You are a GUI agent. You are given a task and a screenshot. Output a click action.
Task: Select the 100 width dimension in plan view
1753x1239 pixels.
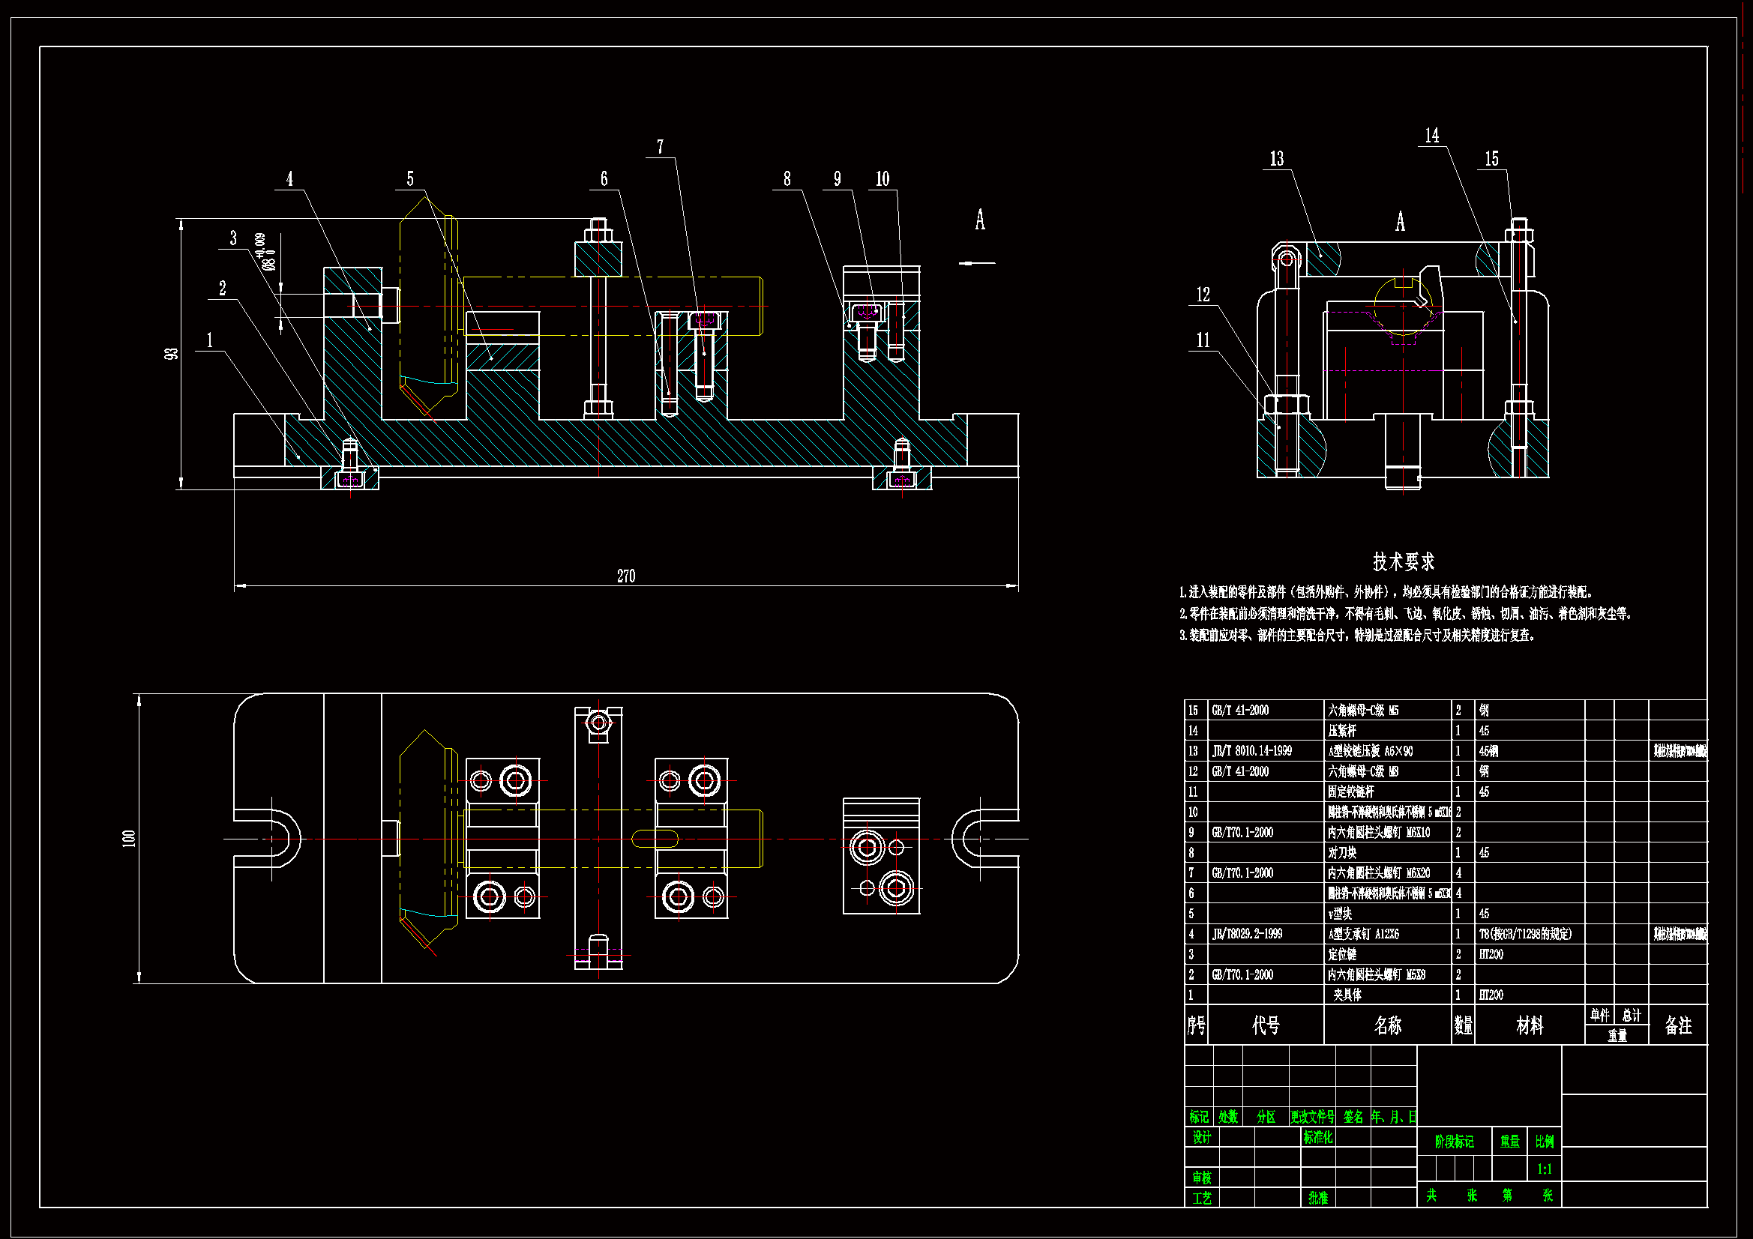pyautogui.click(x=129, y=838)
